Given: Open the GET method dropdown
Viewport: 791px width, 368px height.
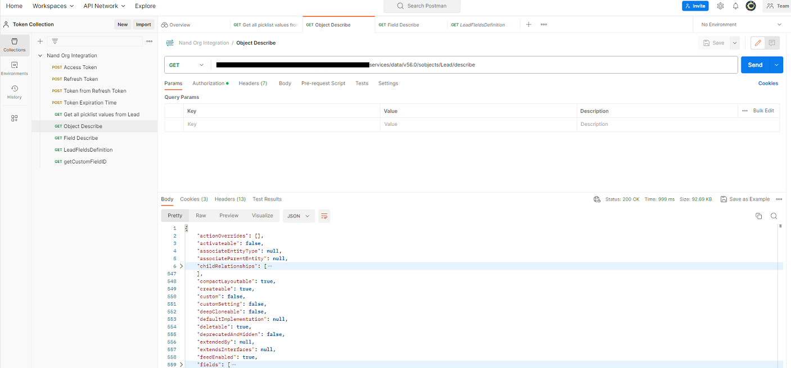Looking at the screenshot, I should click(x=188, y=65).
